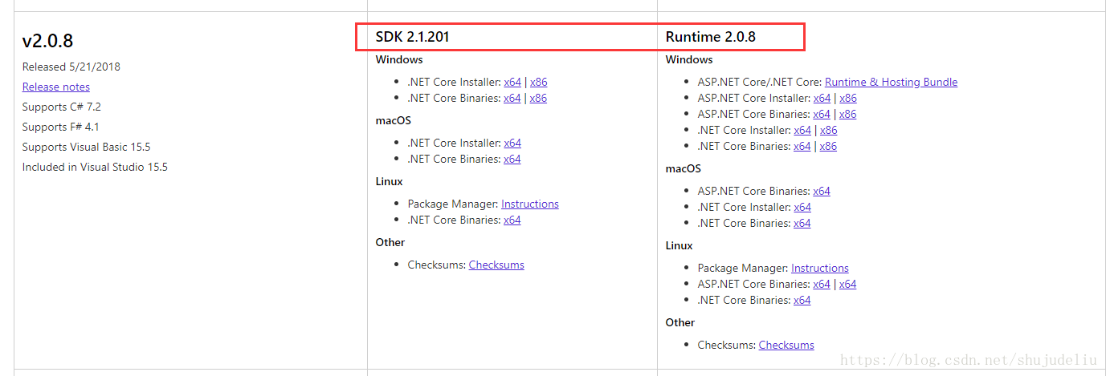Open SDK Linux Package Manager Instructions

[x=530, y=204]
